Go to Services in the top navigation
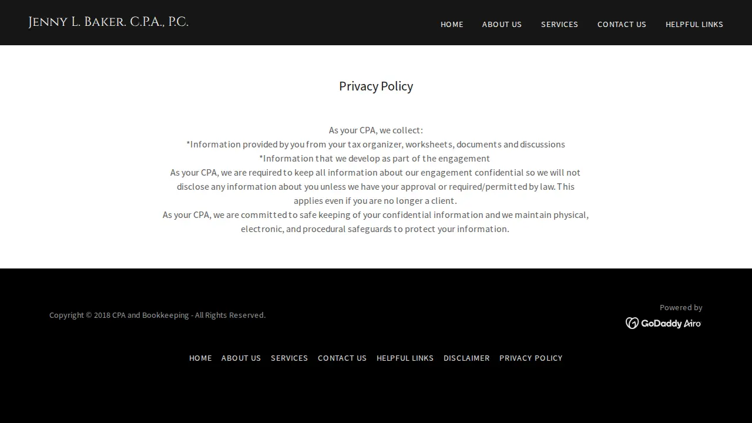This screenshot has height=423, width=752. click(x=559, y=24)
